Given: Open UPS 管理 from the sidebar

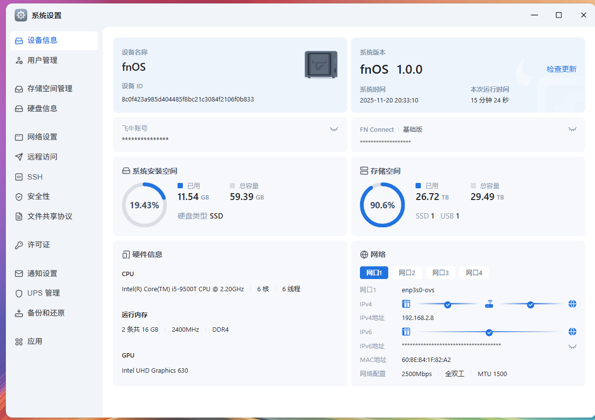Looking at the screenshot, I should pos(43,293).
